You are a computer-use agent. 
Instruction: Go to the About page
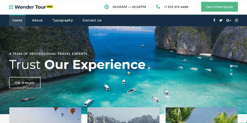point(37,20)
